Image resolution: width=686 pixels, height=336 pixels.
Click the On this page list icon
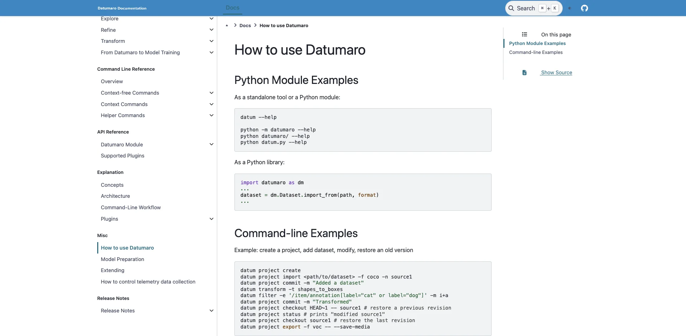point(525,35)
